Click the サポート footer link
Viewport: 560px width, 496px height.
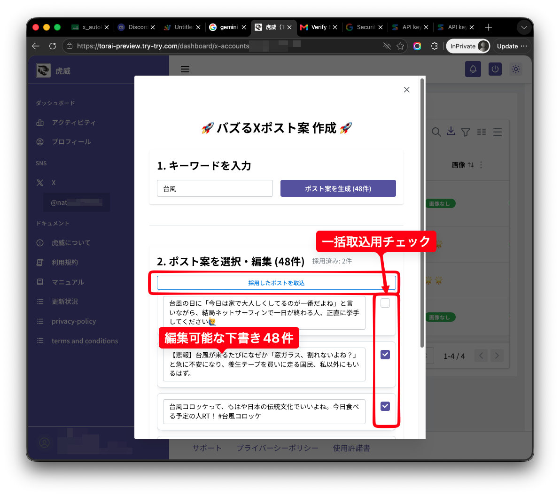(x=207, y=448)
